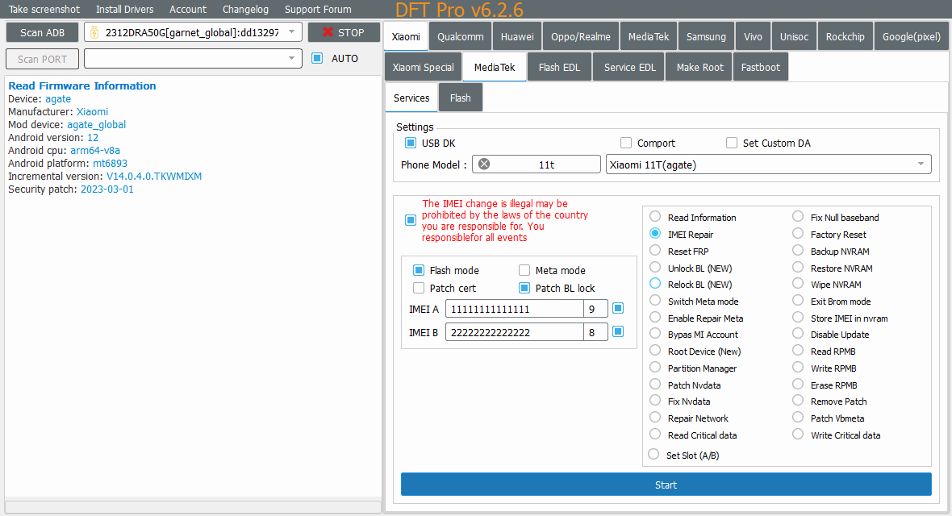
Task: Toggle the checkbox beside IMEI B
Action: coord(618,331)
